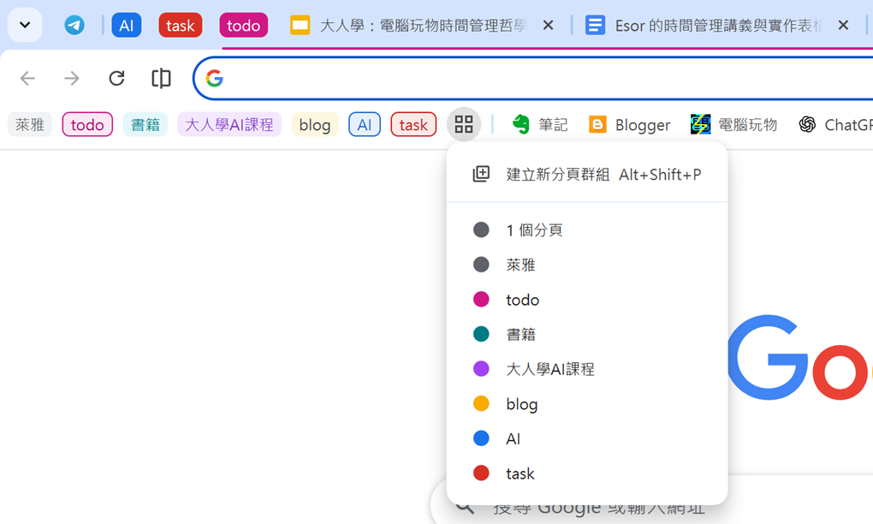Open the Blogger bookmark
873x524 pixels.
(629, 125)
